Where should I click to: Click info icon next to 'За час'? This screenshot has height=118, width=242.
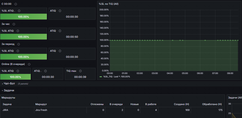[14, 24]
